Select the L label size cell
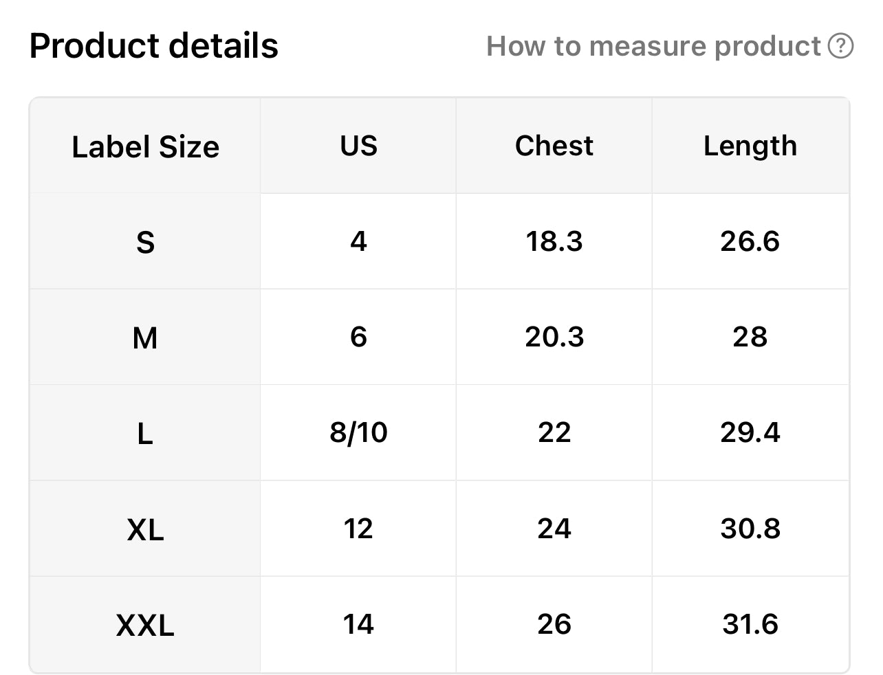This screenshot has width=883, height=675. pos(145,433)
